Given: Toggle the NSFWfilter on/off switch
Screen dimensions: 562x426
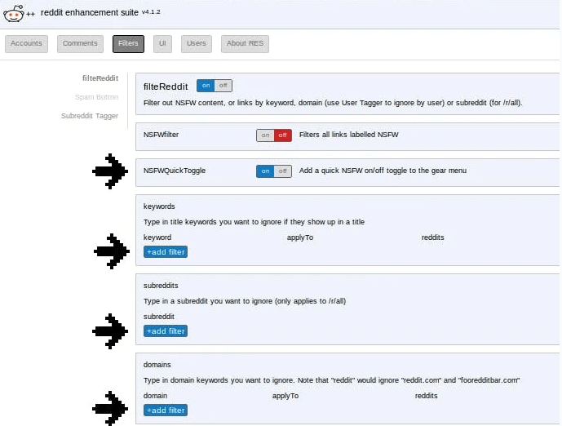Looking at the screenshot, I should (273, 135).
